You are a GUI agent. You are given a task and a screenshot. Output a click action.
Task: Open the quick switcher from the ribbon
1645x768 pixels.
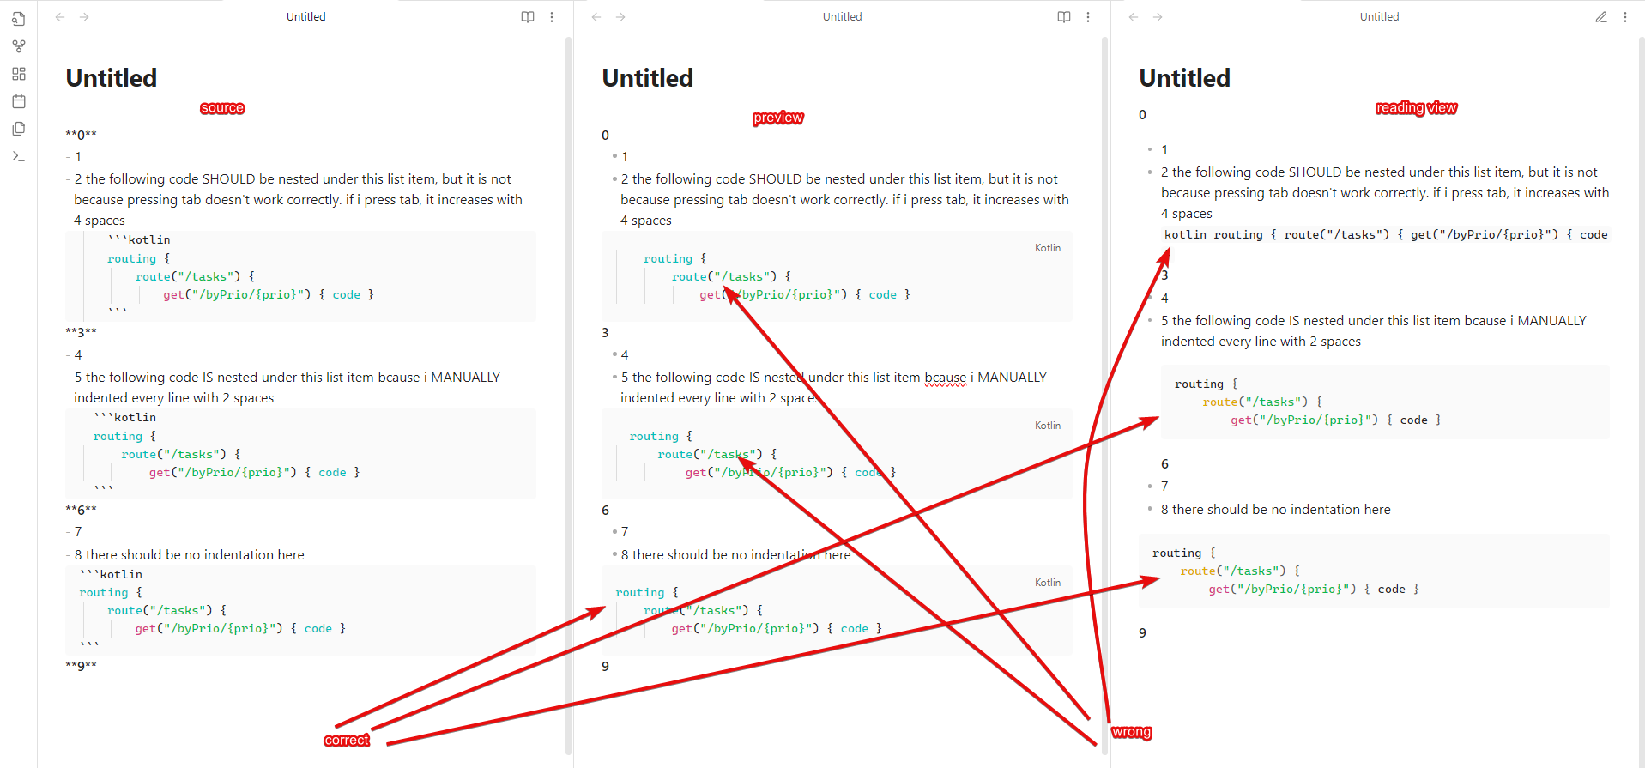click(19, 19)
